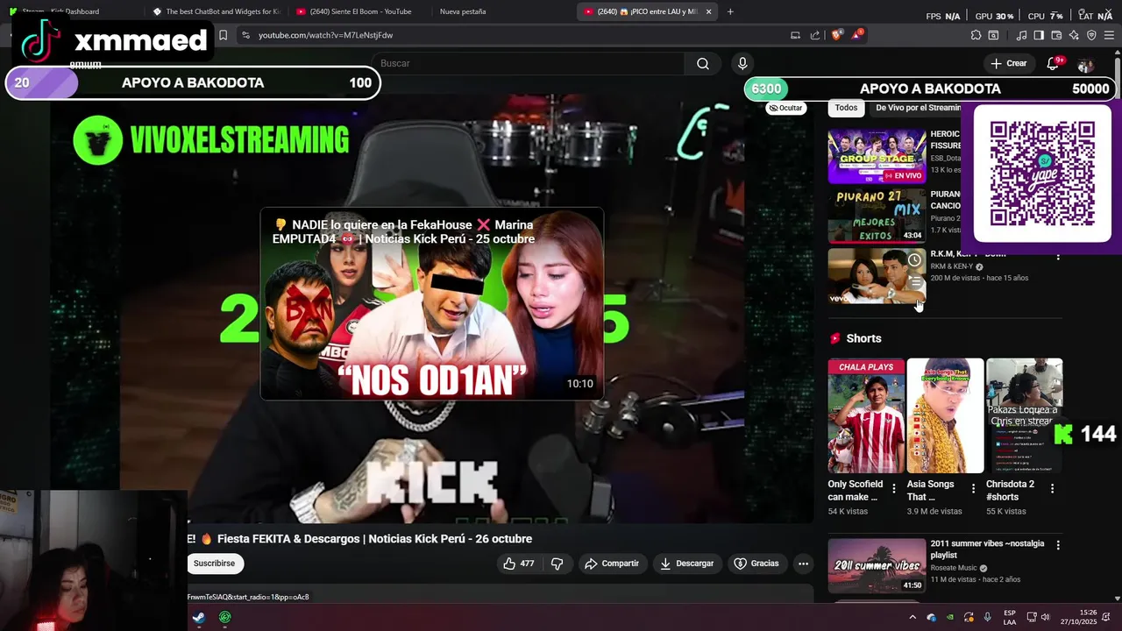Click the taskbar microphone tray icon
The image size is (1122, 631).
click(988, 617)
